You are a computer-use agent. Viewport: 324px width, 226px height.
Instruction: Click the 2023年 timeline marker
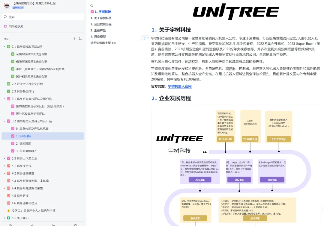(200, 180)
